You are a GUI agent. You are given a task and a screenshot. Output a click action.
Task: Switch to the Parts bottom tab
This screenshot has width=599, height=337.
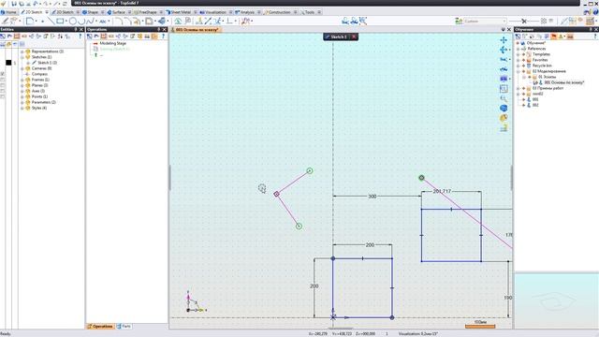(124, 327)
